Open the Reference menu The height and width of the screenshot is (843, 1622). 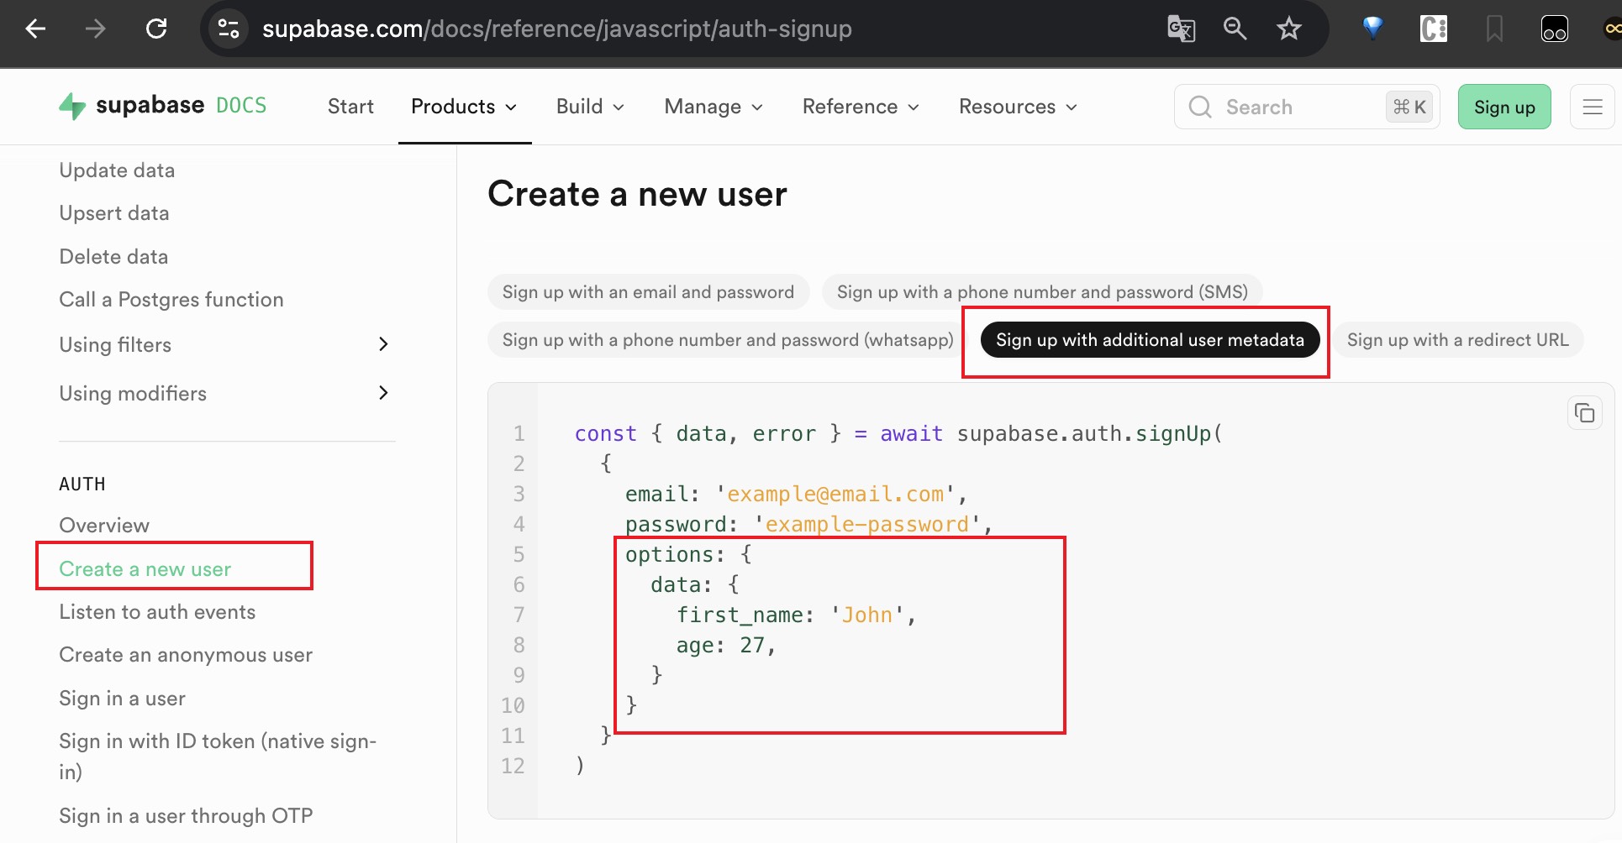pyautogui.click(x=860, y=107)
